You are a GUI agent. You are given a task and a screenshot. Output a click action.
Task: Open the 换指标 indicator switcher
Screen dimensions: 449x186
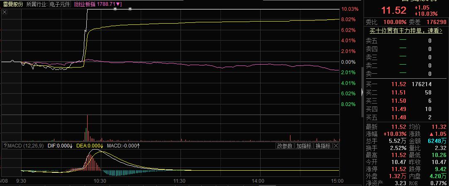click(x=323, y=146)
